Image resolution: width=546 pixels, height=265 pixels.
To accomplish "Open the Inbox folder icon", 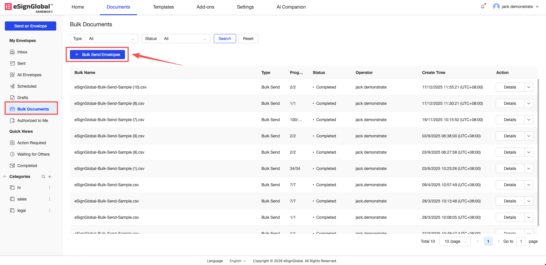I will [x=12, y=52].
